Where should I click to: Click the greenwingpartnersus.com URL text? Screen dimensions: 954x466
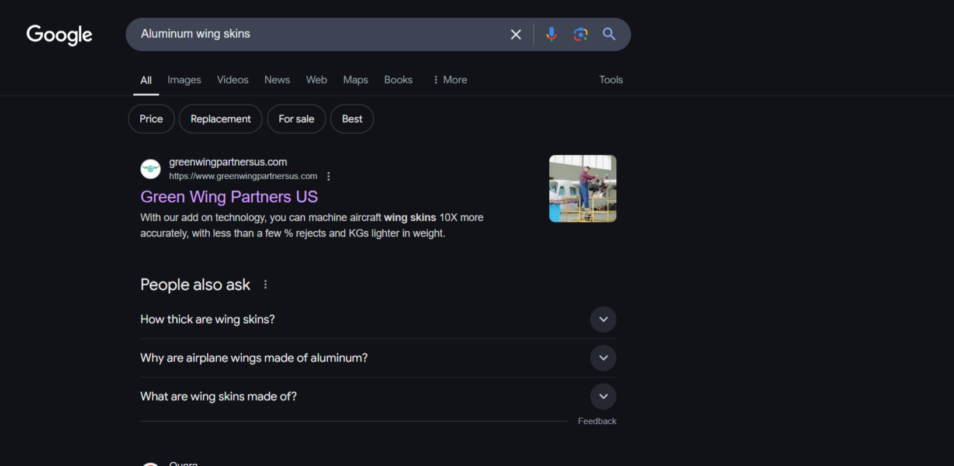tap(243, 176)
